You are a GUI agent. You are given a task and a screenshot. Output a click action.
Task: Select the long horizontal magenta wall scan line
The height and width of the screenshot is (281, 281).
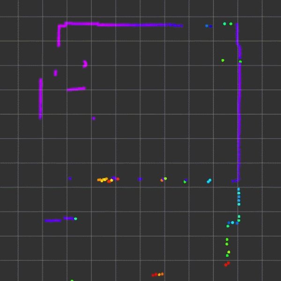click(124, 24)
